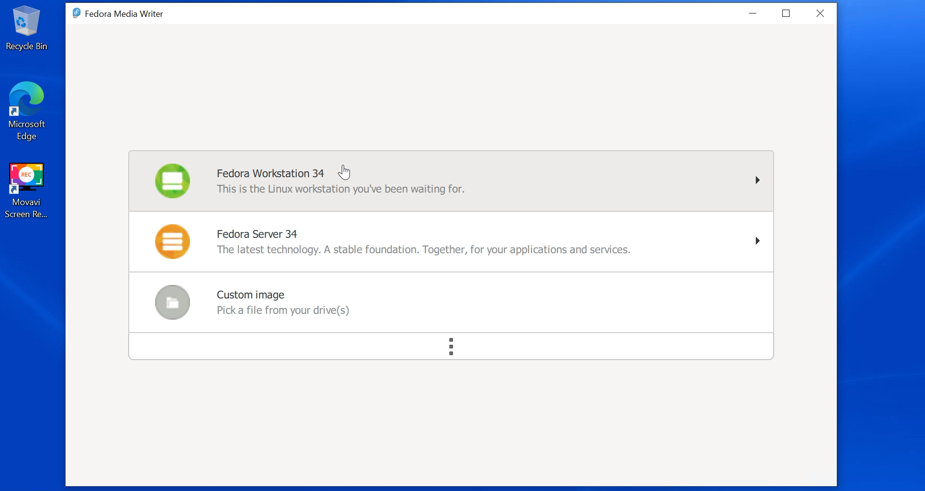
Task: Select the Fedora Workstation 34 list row
Action: [451, 181]
